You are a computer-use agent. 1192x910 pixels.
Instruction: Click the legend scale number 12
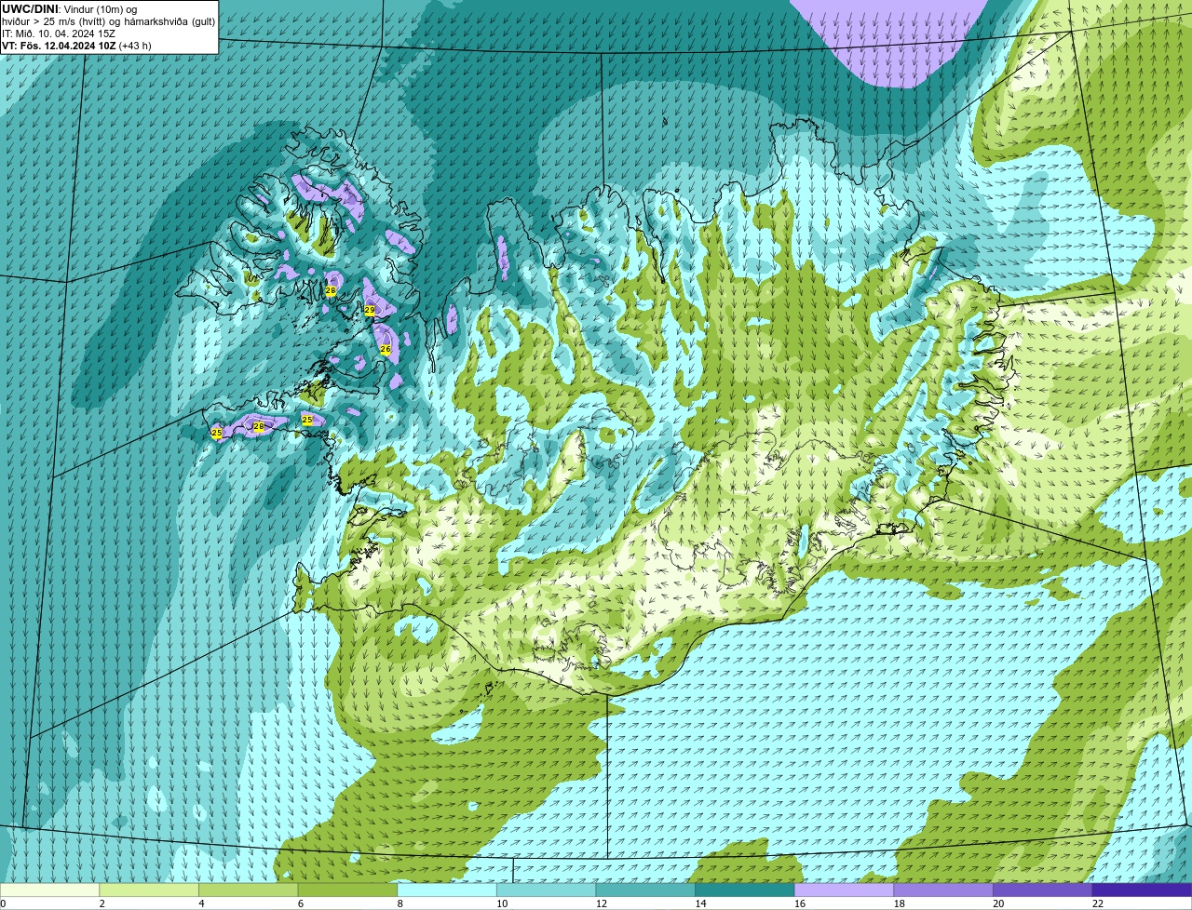pos(601,903)
